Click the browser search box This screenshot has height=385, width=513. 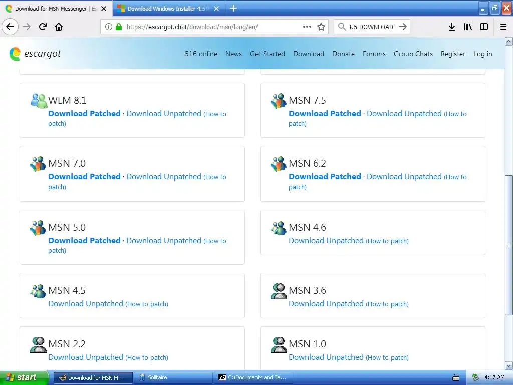(x=372, y=27)
